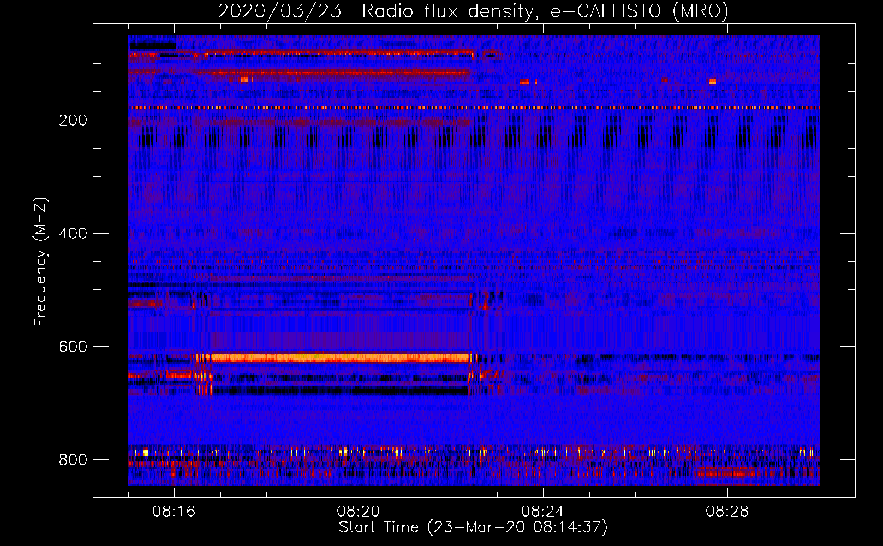Click the 08:28 time tick label
The height and width of the screenshot is (546, 883).
(x=727, y=512)
